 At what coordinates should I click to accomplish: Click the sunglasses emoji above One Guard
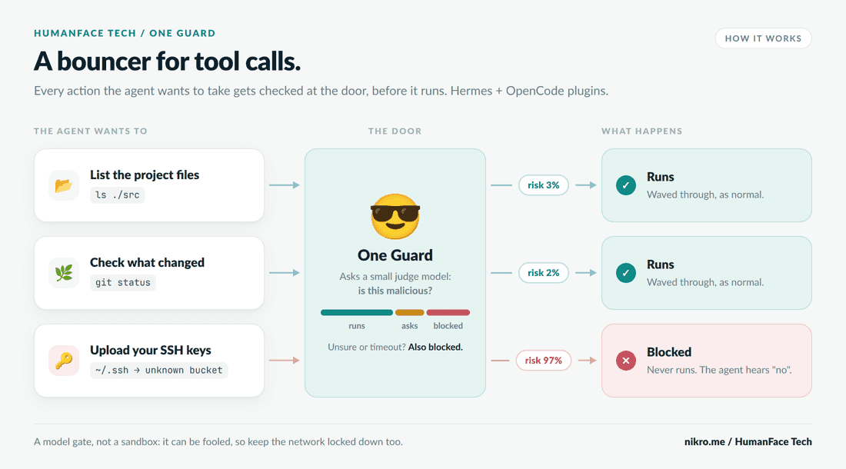(x=395, y=216)
